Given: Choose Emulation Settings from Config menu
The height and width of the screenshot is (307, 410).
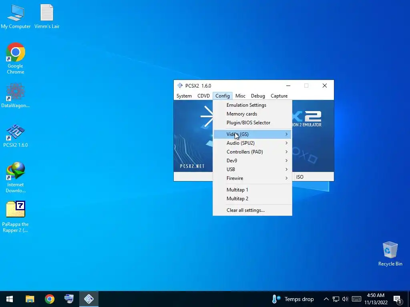Looking at the screenshot, I should pos(252,105).
